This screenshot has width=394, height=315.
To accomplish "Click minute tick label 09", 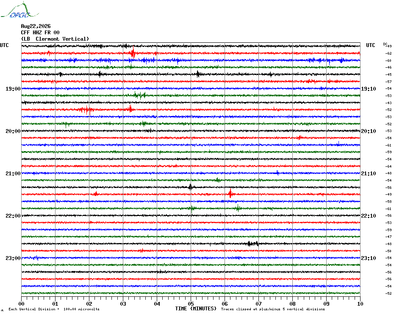I will point(326,304).
